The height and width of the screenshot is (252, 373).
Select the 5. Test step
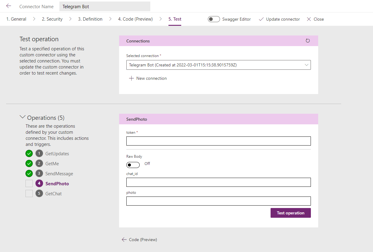tap(175, 19)
